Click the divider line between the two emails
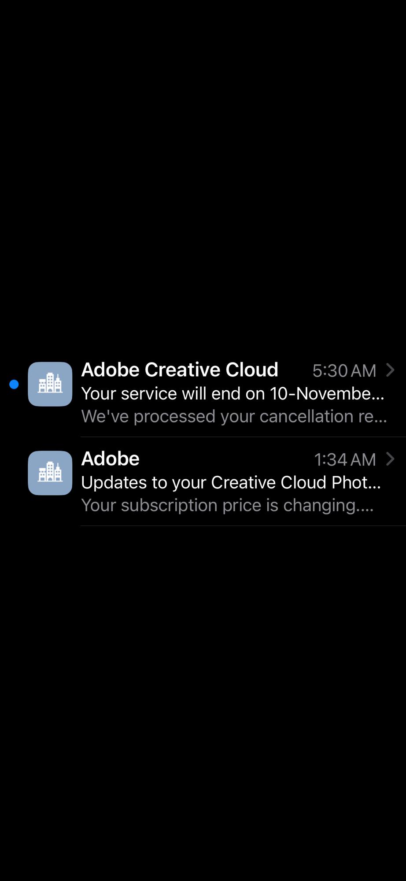This screenshot has height=881, width=406. click(x=243, y=437)
